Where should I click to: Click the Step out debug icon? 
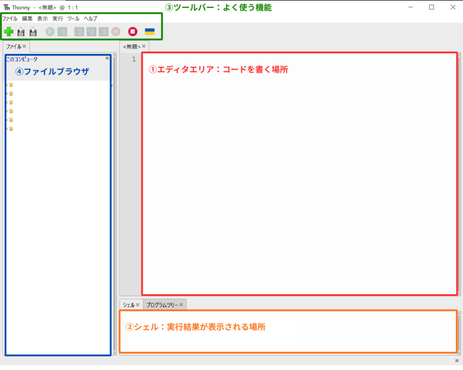(x=103, y=32)
